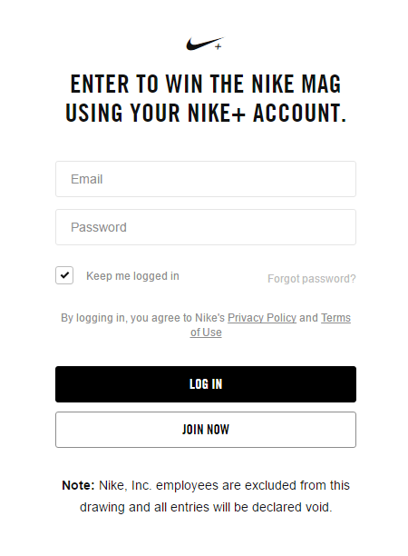Focus the Email input field
The height and width of the screenshot is (556, 408).
[206, 179]
